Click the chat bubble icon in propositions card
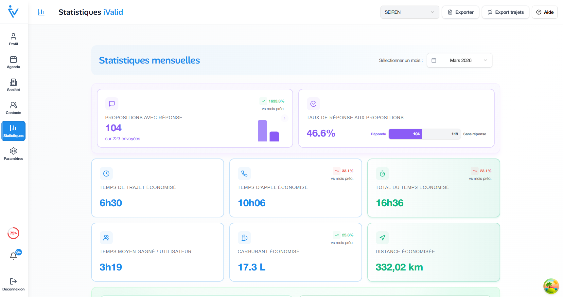The width and height of the screenshot is (563, 297). coord(112,104)
